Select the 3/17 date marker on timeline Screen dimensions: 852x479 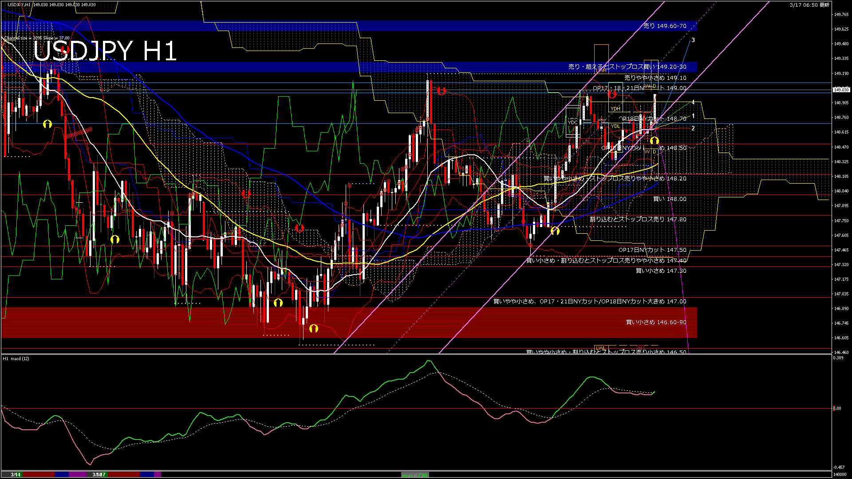[x=99, y=475]
